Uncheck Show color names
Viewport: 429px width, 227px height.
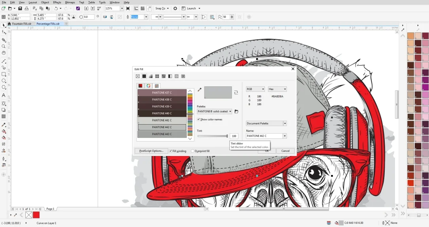pyautogui.click(x=198, y=119)
